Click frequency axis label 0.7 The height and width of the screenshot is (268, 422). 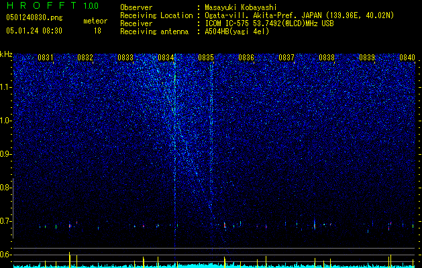pyautogui.click(x=5, y=221)
